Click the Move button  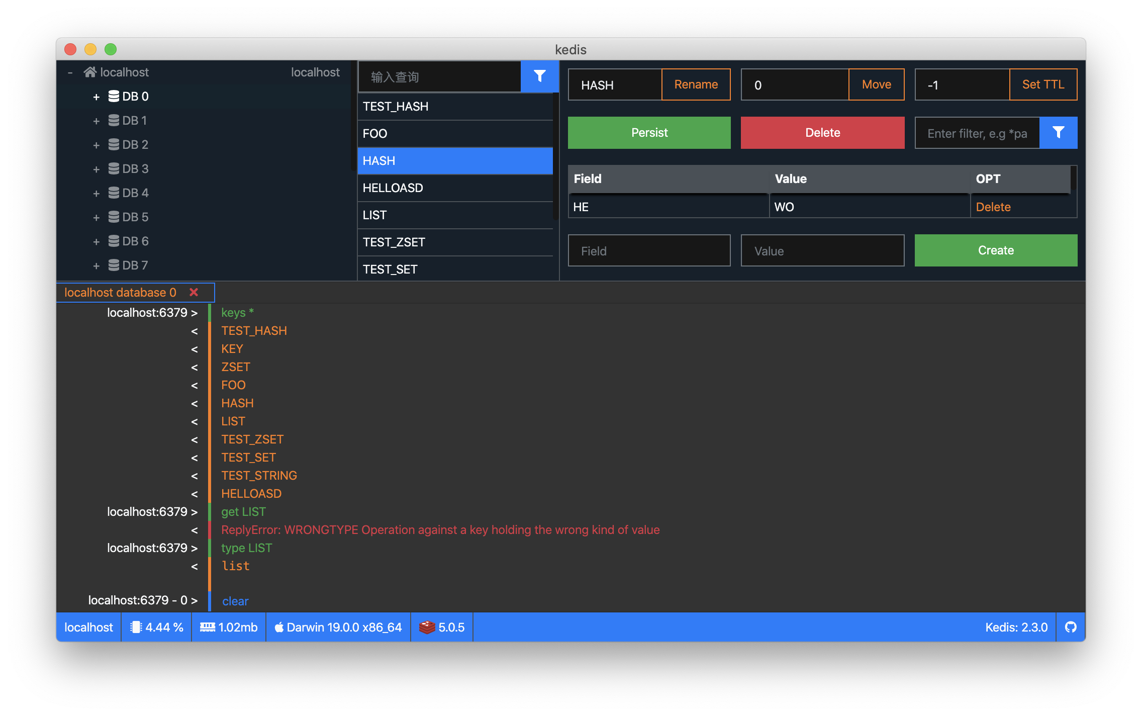pos(877,84)
